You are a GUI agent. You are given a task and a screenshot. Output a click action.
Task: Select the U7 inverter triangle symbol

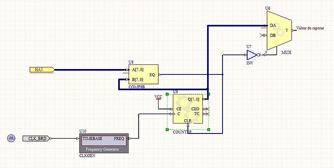252,55
